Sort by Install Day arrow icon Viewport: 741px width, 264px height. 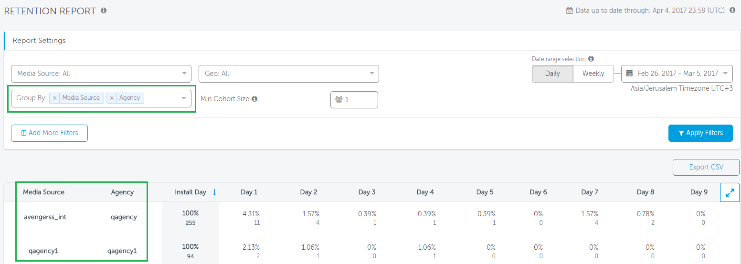(214, 192)
